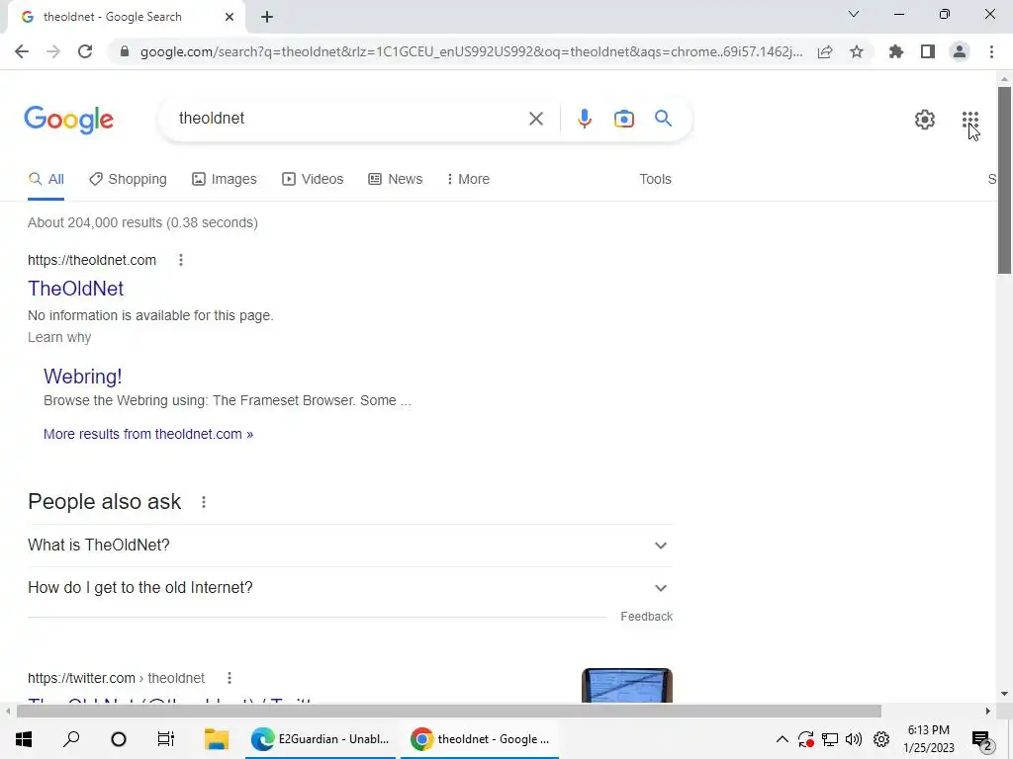Viewport: 1013px width, 759px height.
Task: Toggle the Chrome side panel
Action: pyautogui.click(x=928, y=51)
